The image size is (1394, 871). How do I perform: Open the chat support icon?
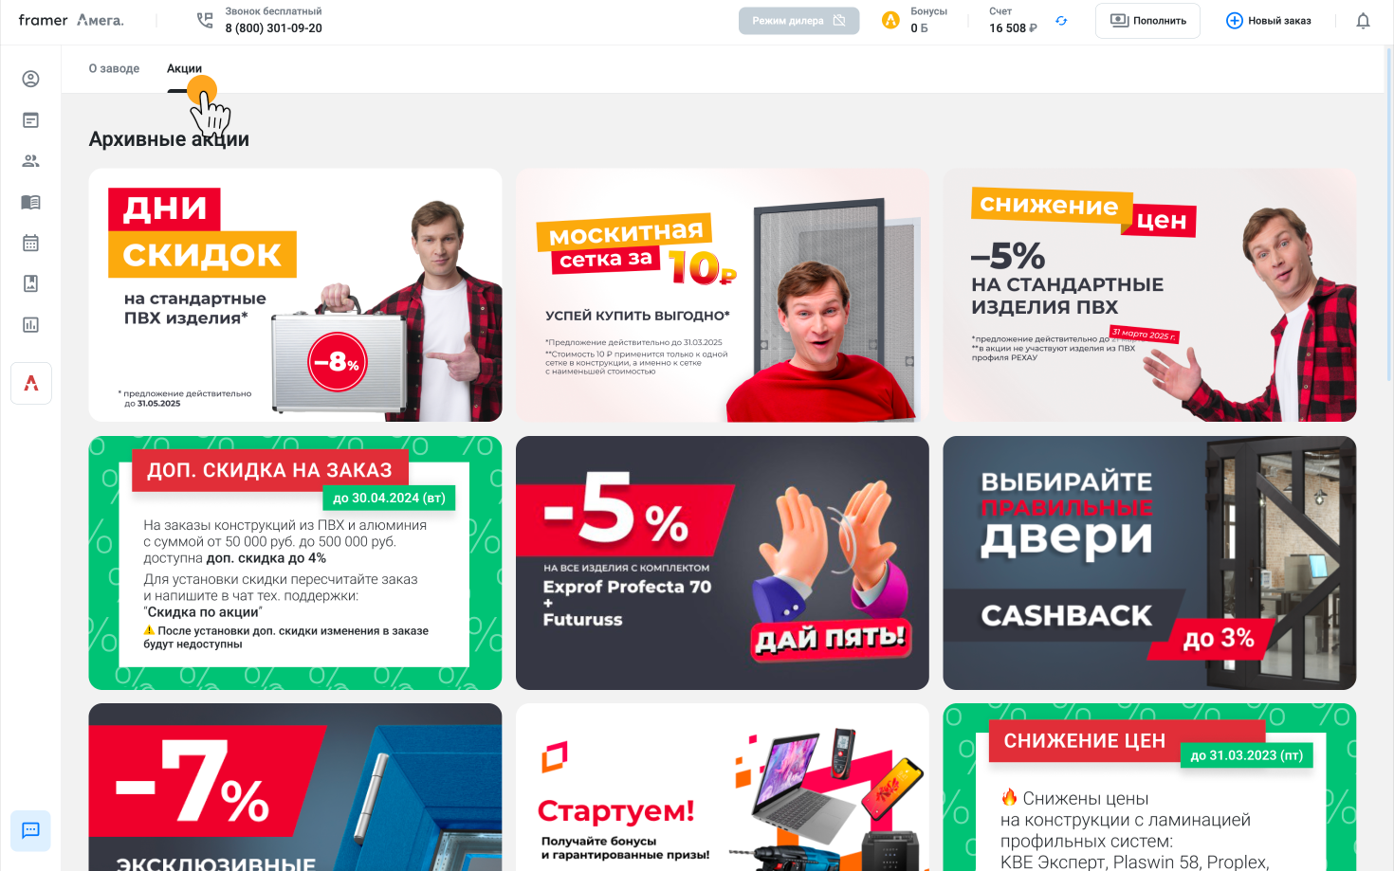[30, 830]
